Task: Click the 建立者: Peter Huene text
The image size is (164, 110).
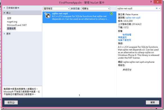Action: click(x=128, y=14)
